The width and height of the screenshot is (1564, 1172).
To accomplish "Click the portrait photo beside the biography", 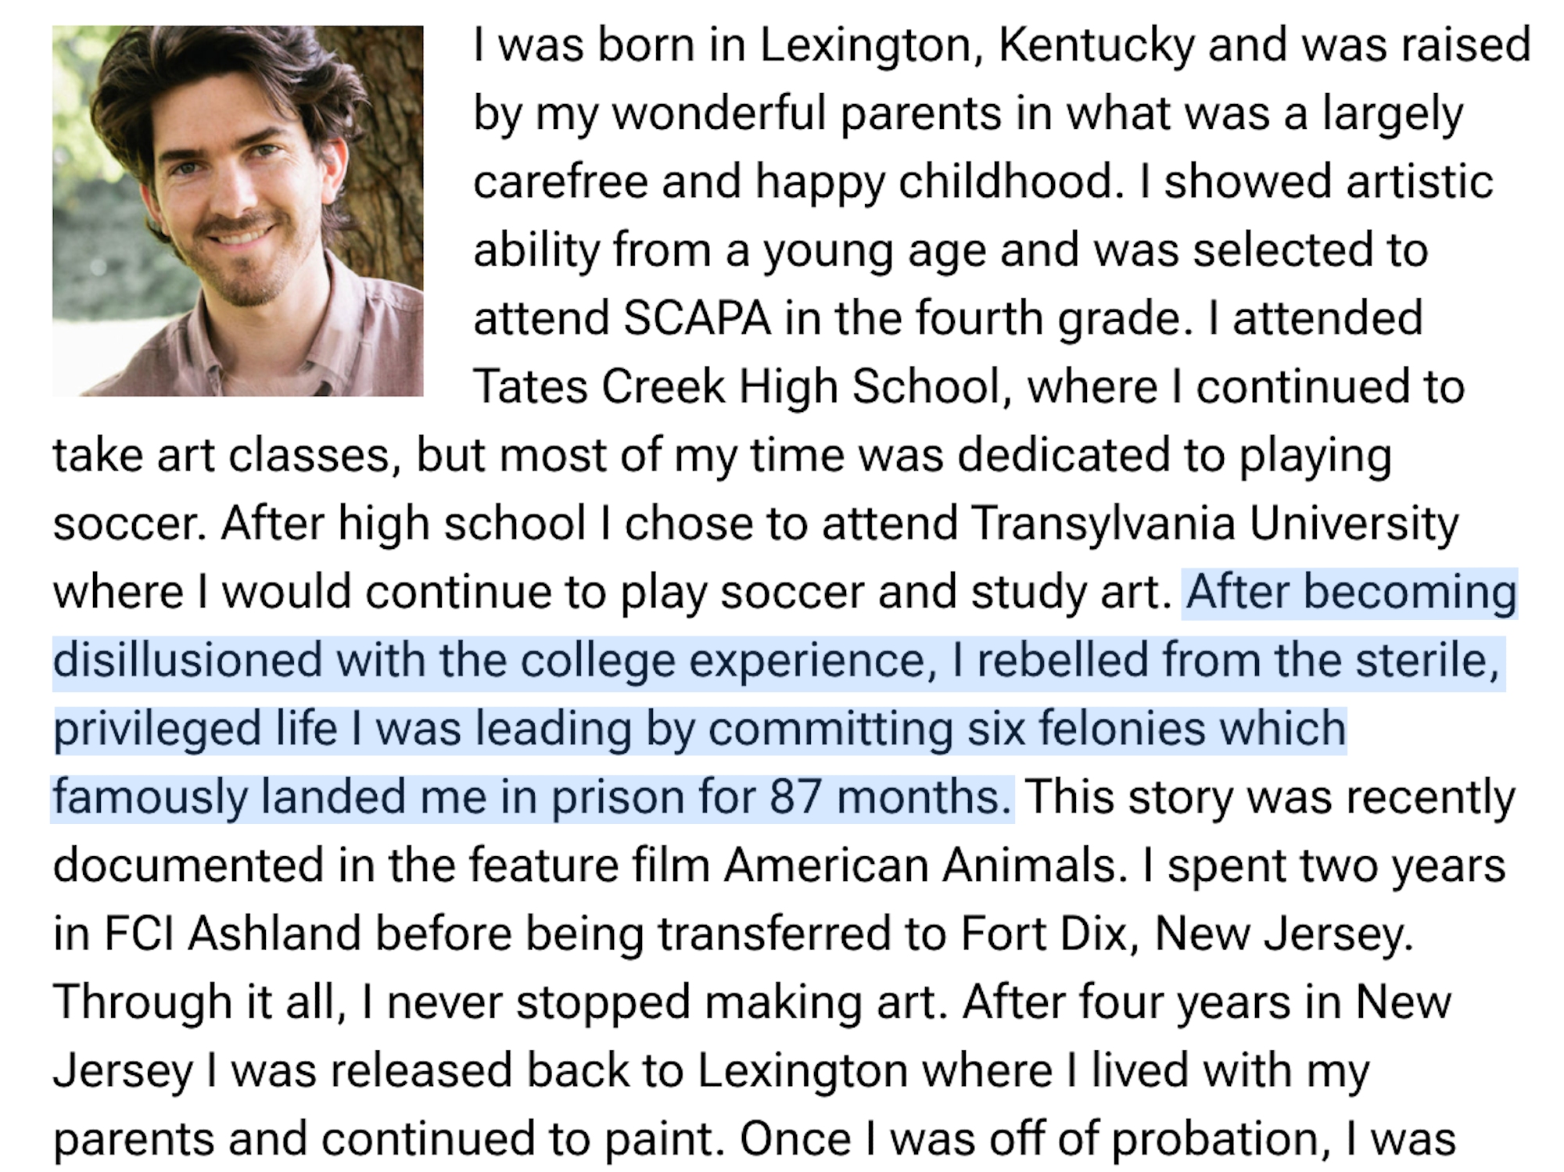I will (238, 210).
